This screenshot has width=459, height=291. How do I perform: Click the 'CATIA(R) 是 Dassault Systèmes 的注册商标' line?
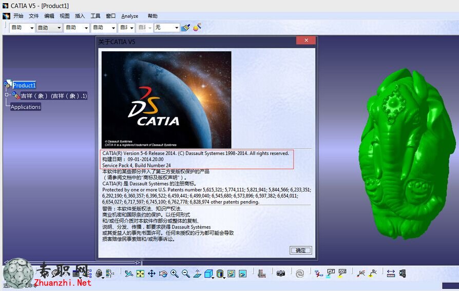pyautogui.click(x=149, y=184)
